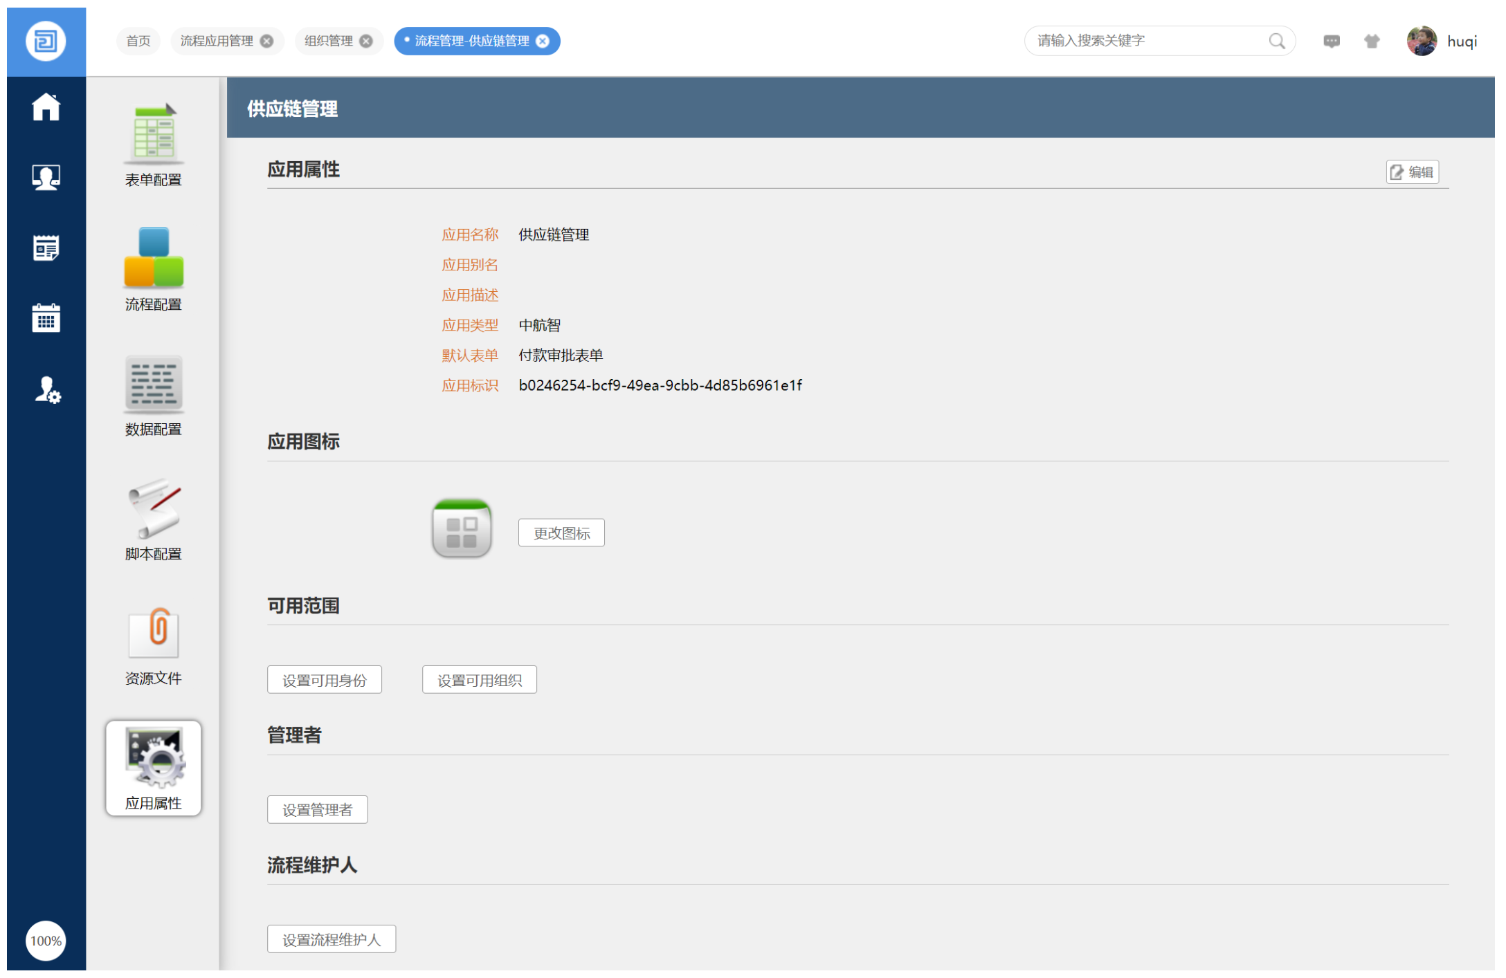
Task: Click the 更改图标 change icon button
Action: (561, 533)
